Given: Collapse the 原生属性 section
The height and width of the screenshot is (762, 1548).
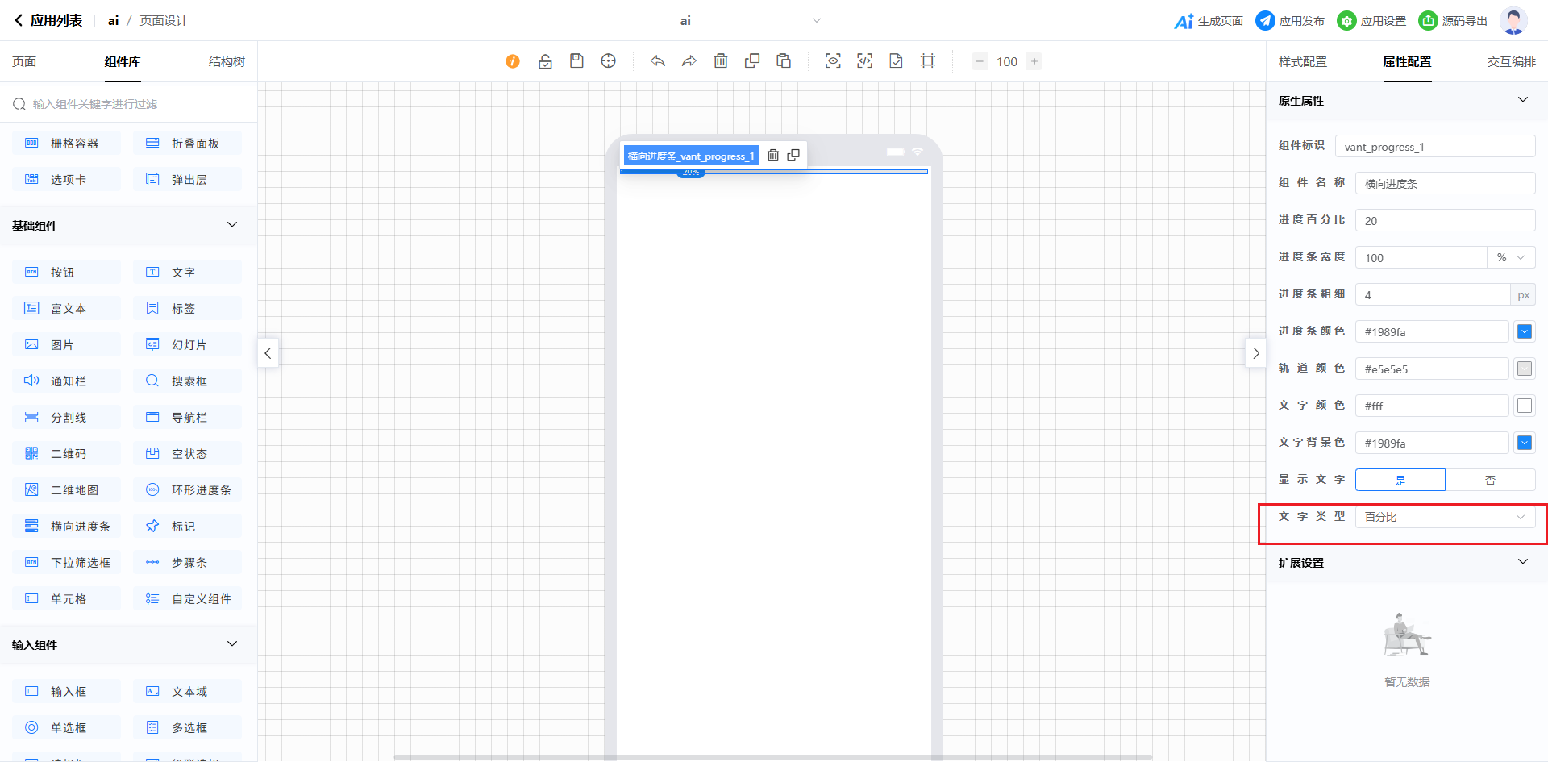Looking at the screenshot, I should [1522, 100].
